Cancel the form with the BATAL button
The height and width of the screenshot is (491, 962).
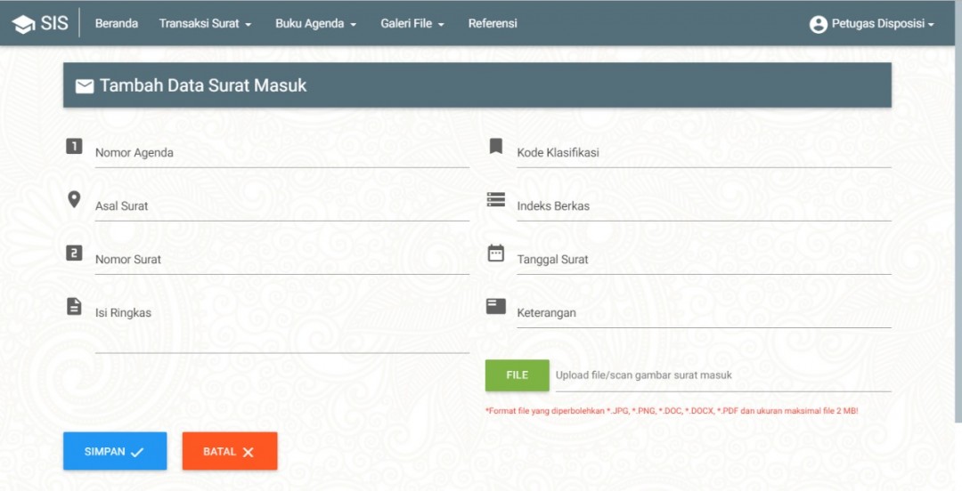coord(230,452)
